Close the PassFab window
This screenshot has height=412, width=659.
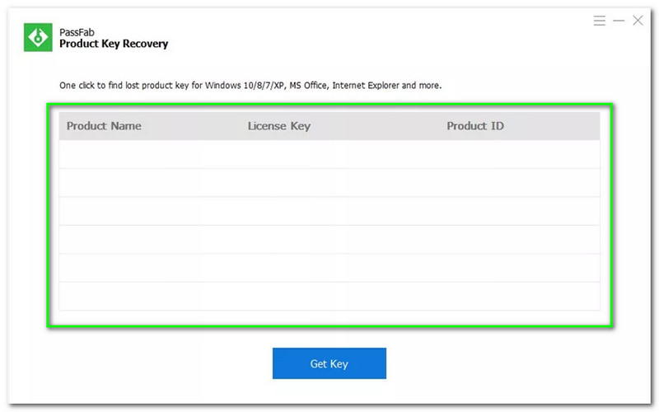click(638, 21)
